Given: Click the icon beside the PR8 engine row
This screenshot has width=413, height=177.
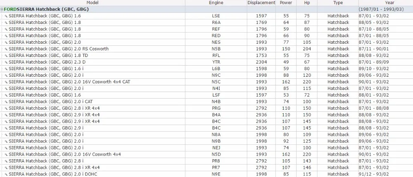Looking at the screenshot, I should pos(6,161).
